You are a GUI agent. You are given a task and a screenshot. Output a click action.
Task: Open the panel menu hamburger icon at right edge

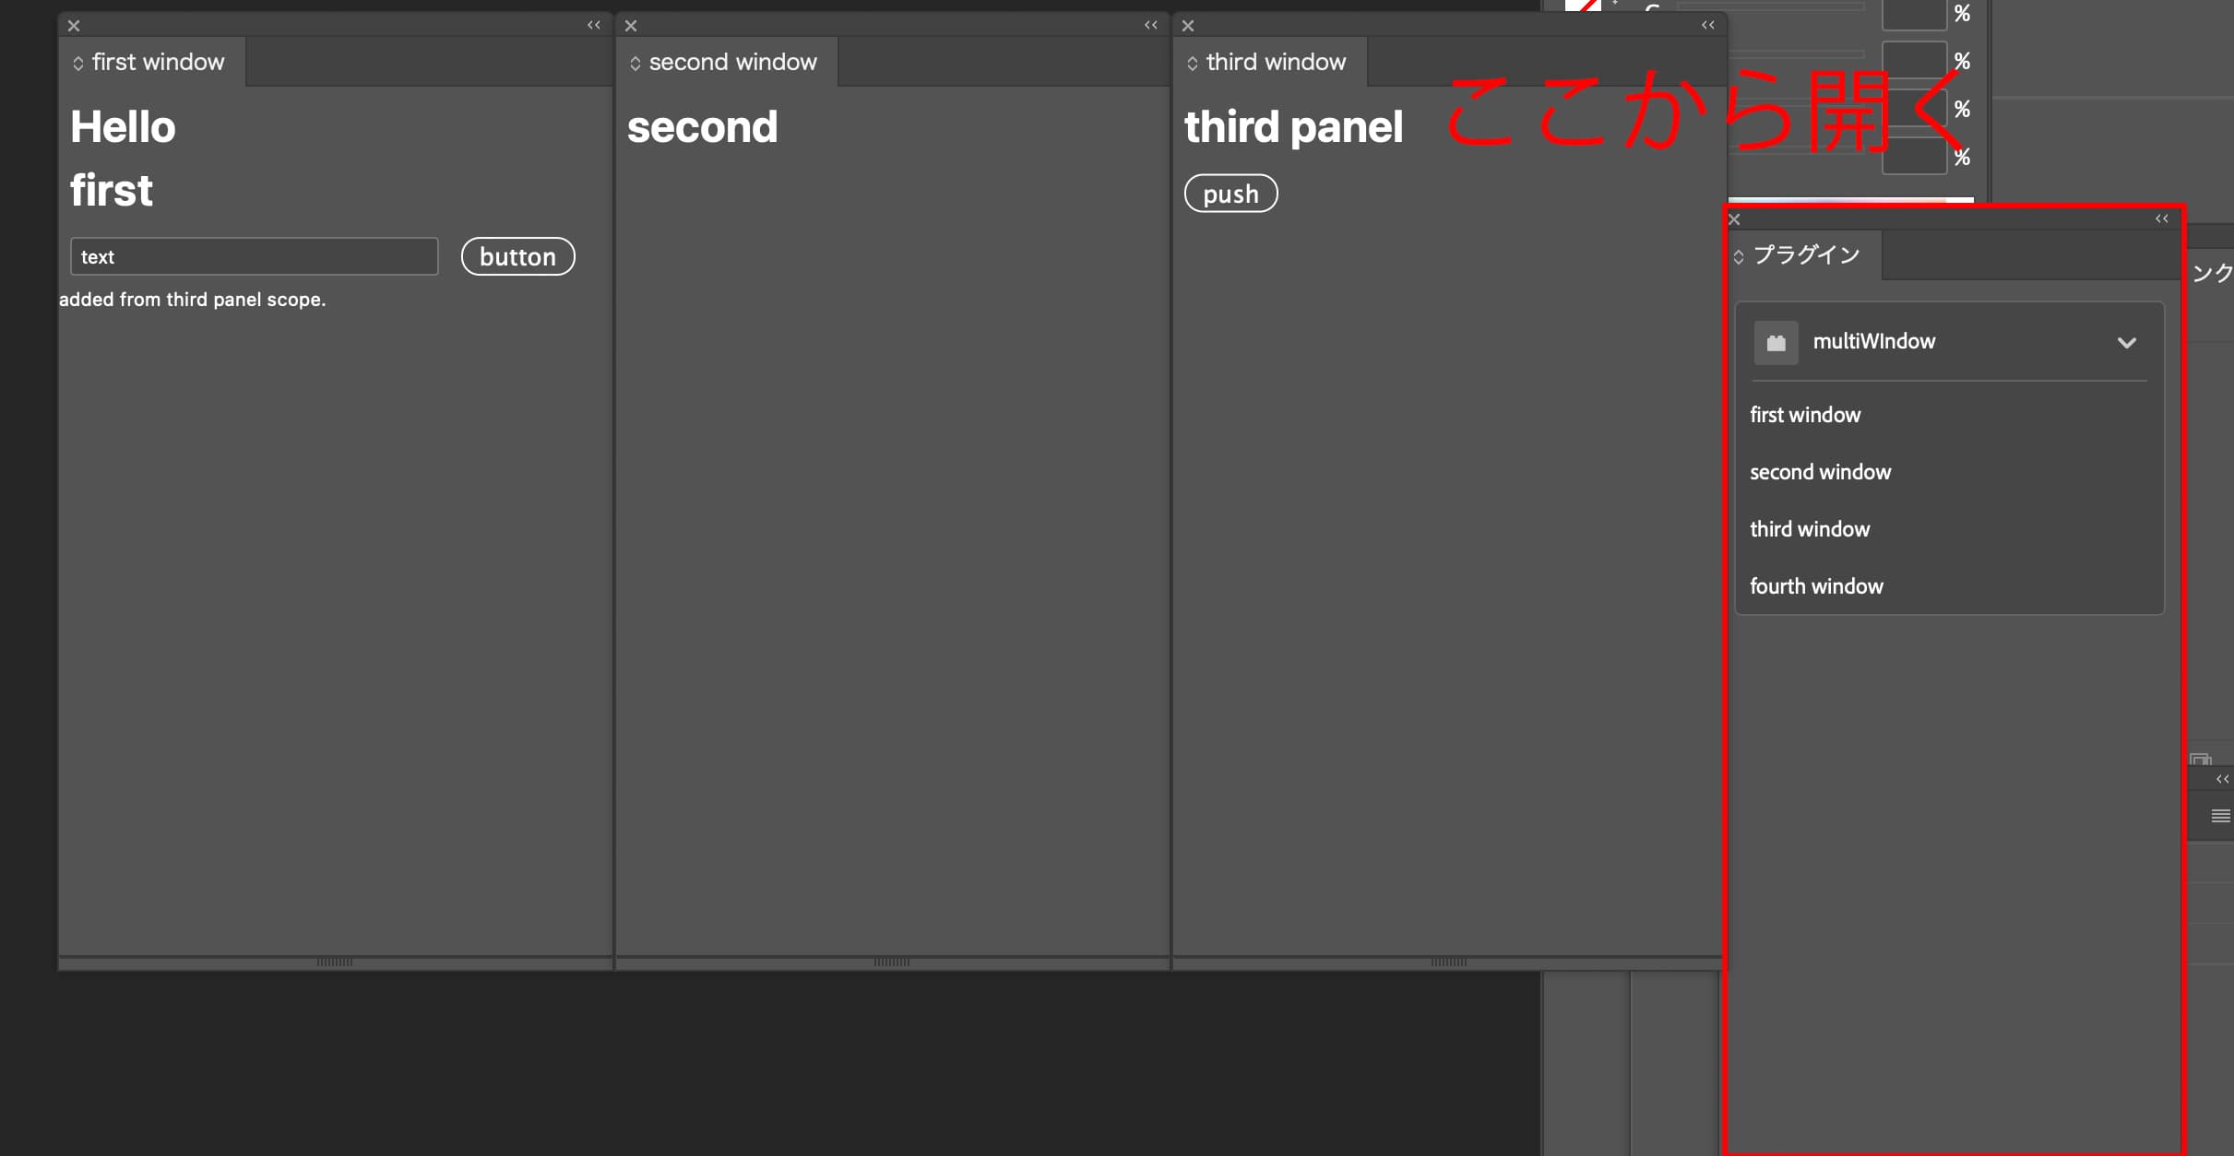2221,816
